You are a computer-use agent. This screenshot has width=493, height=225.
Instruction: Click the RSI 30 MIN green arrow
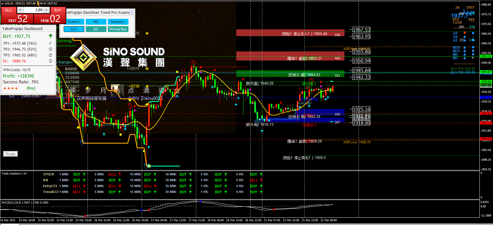point(190,180)
